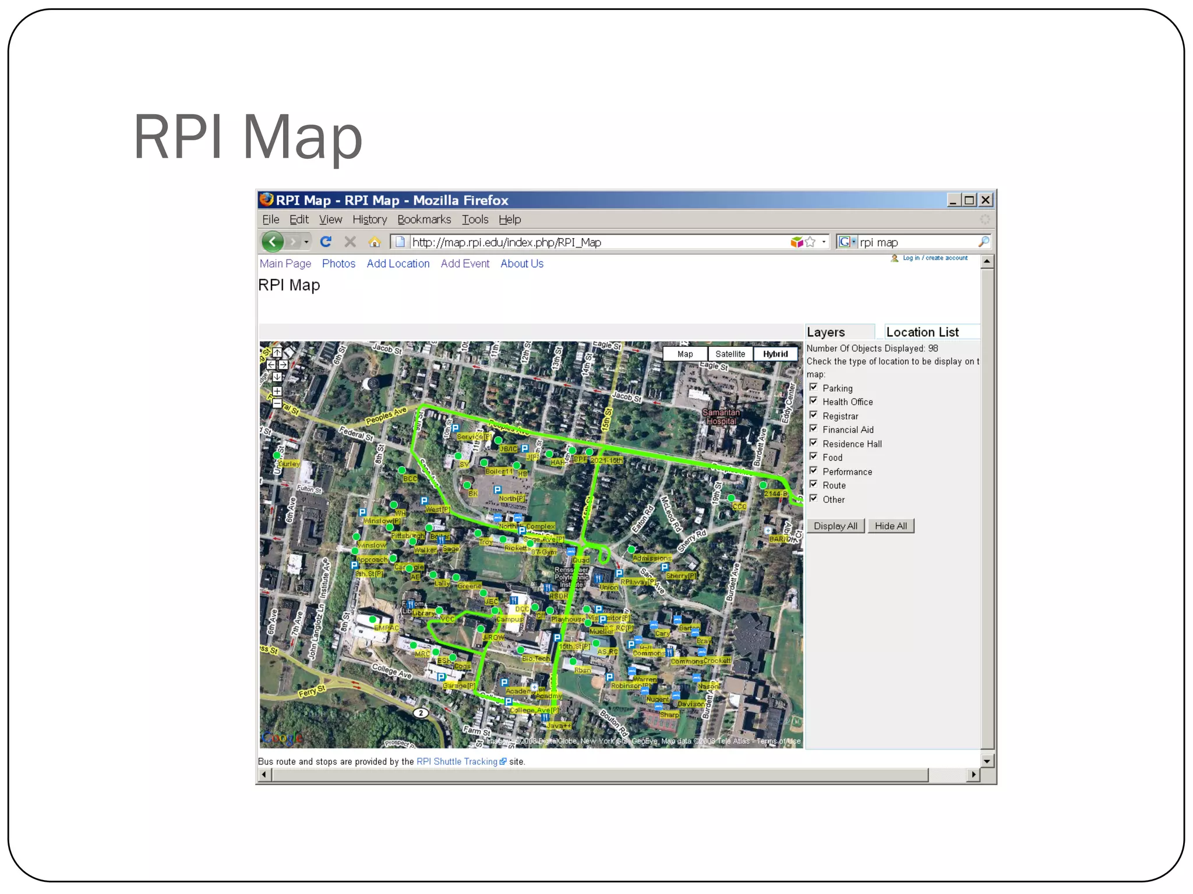The height and width of the screenshot is (894, 1193).
Task: Switch map view to Map mode
Action: pyautogui.click(x=685, y=354)
